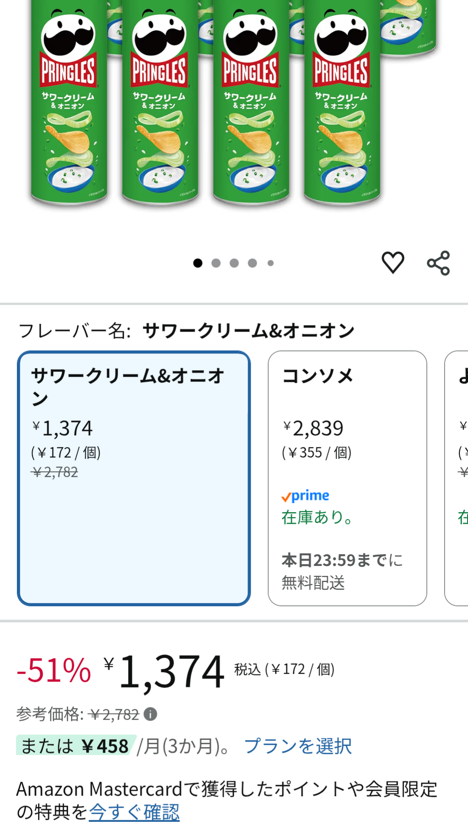Jump to the third image carousel dot
The image size is (468, 822).
click(x=234, y=263)
